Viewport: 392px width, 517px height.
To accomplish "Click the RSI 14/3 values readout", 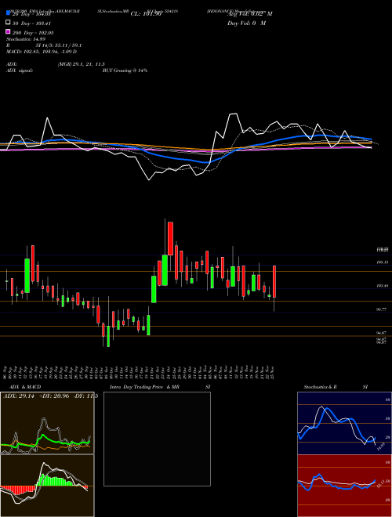I will (x=59, y=45).
